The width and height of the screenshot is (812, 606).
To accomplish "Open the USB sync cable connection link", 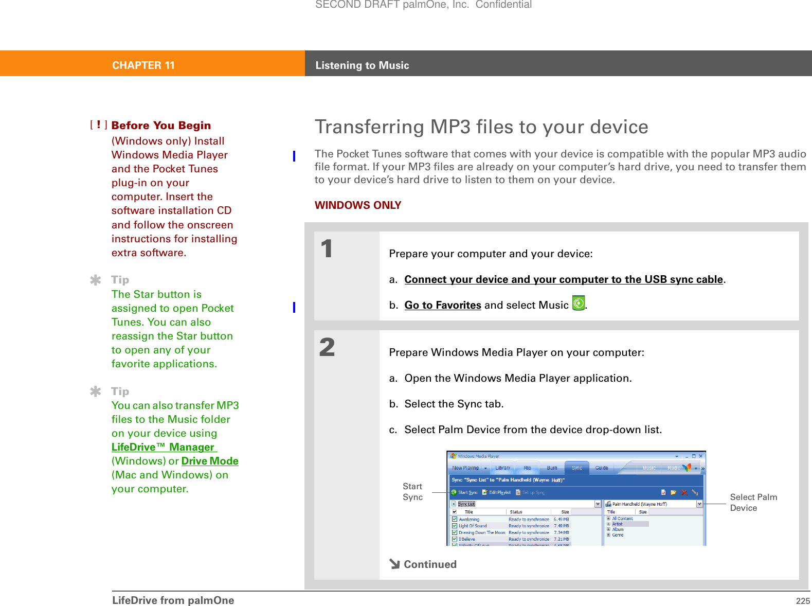I will pos(564,279).
